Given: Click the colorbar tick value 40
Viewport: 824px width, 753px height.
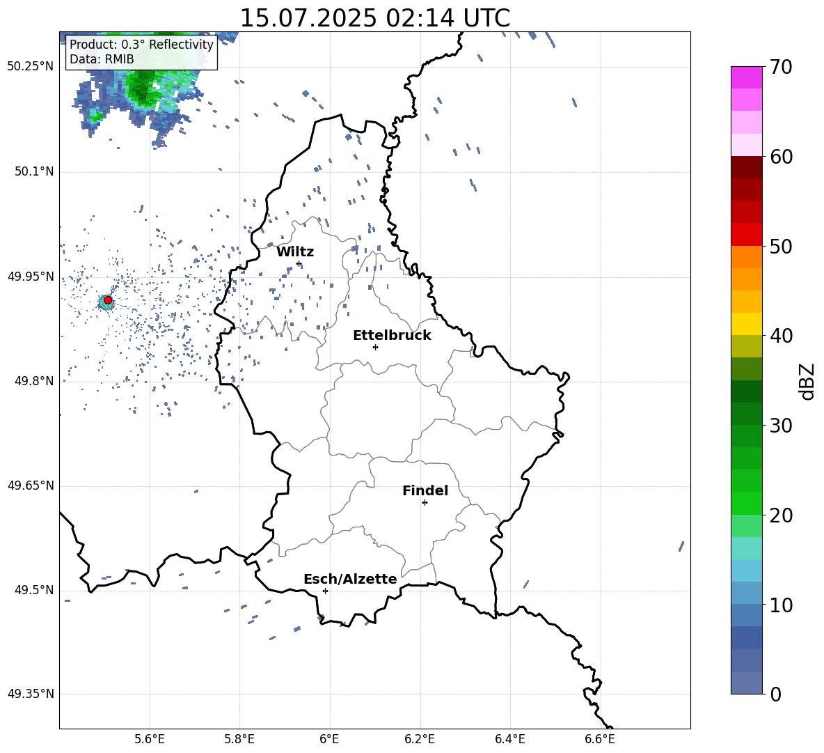Looking at the screenshot, I should tap(781, 336).
